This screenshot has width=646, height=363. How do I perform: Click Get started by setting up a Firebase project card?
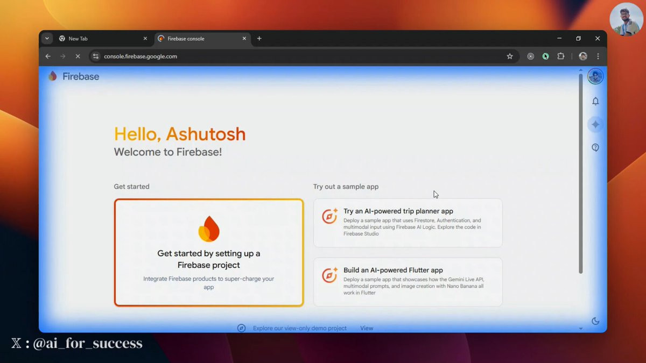click(209, 253)
